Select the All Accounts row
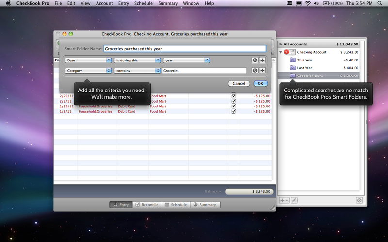Screen dimensions: 388x242 tap(319, 44)
